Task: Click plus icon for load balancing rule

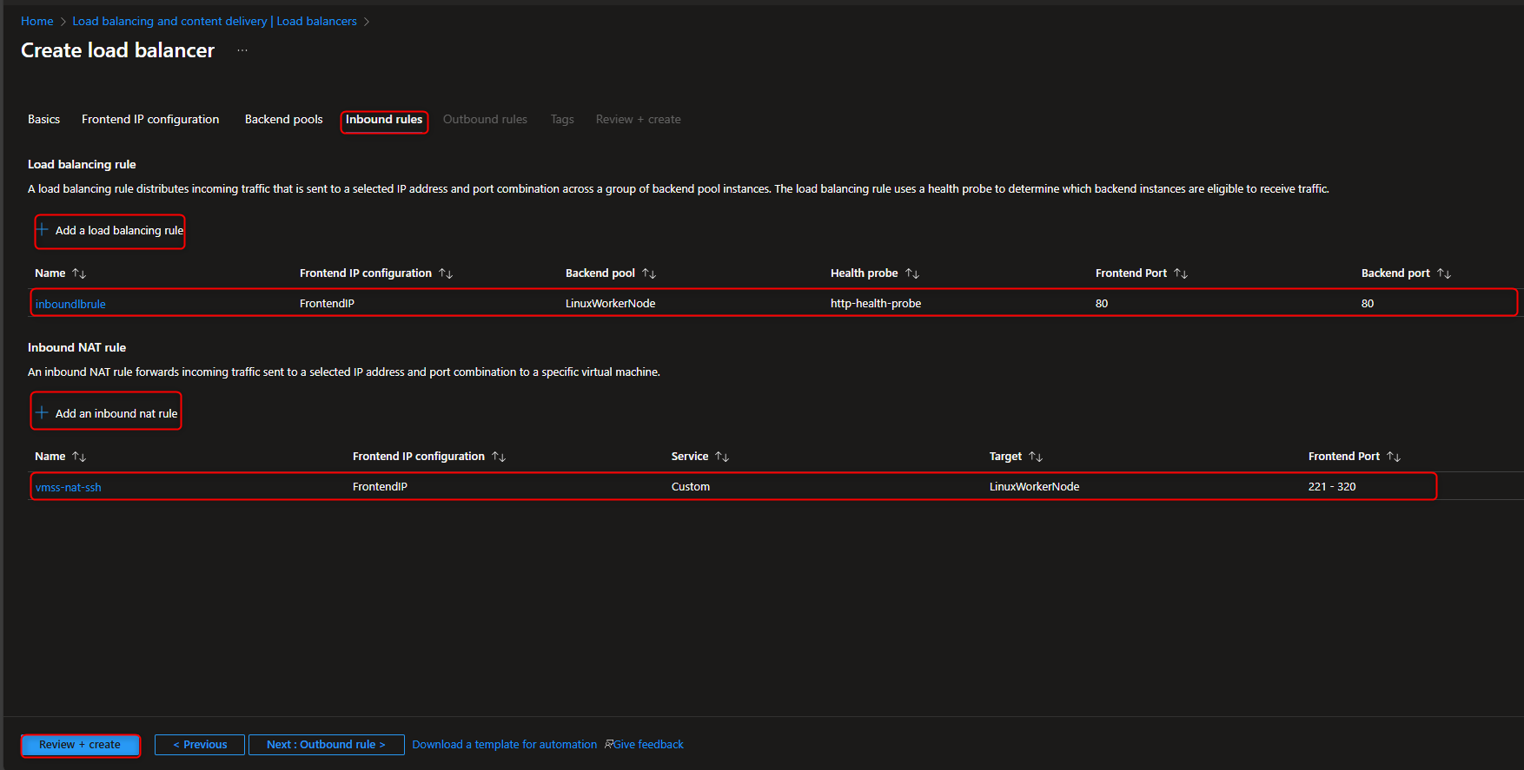Action: [42, 230]
